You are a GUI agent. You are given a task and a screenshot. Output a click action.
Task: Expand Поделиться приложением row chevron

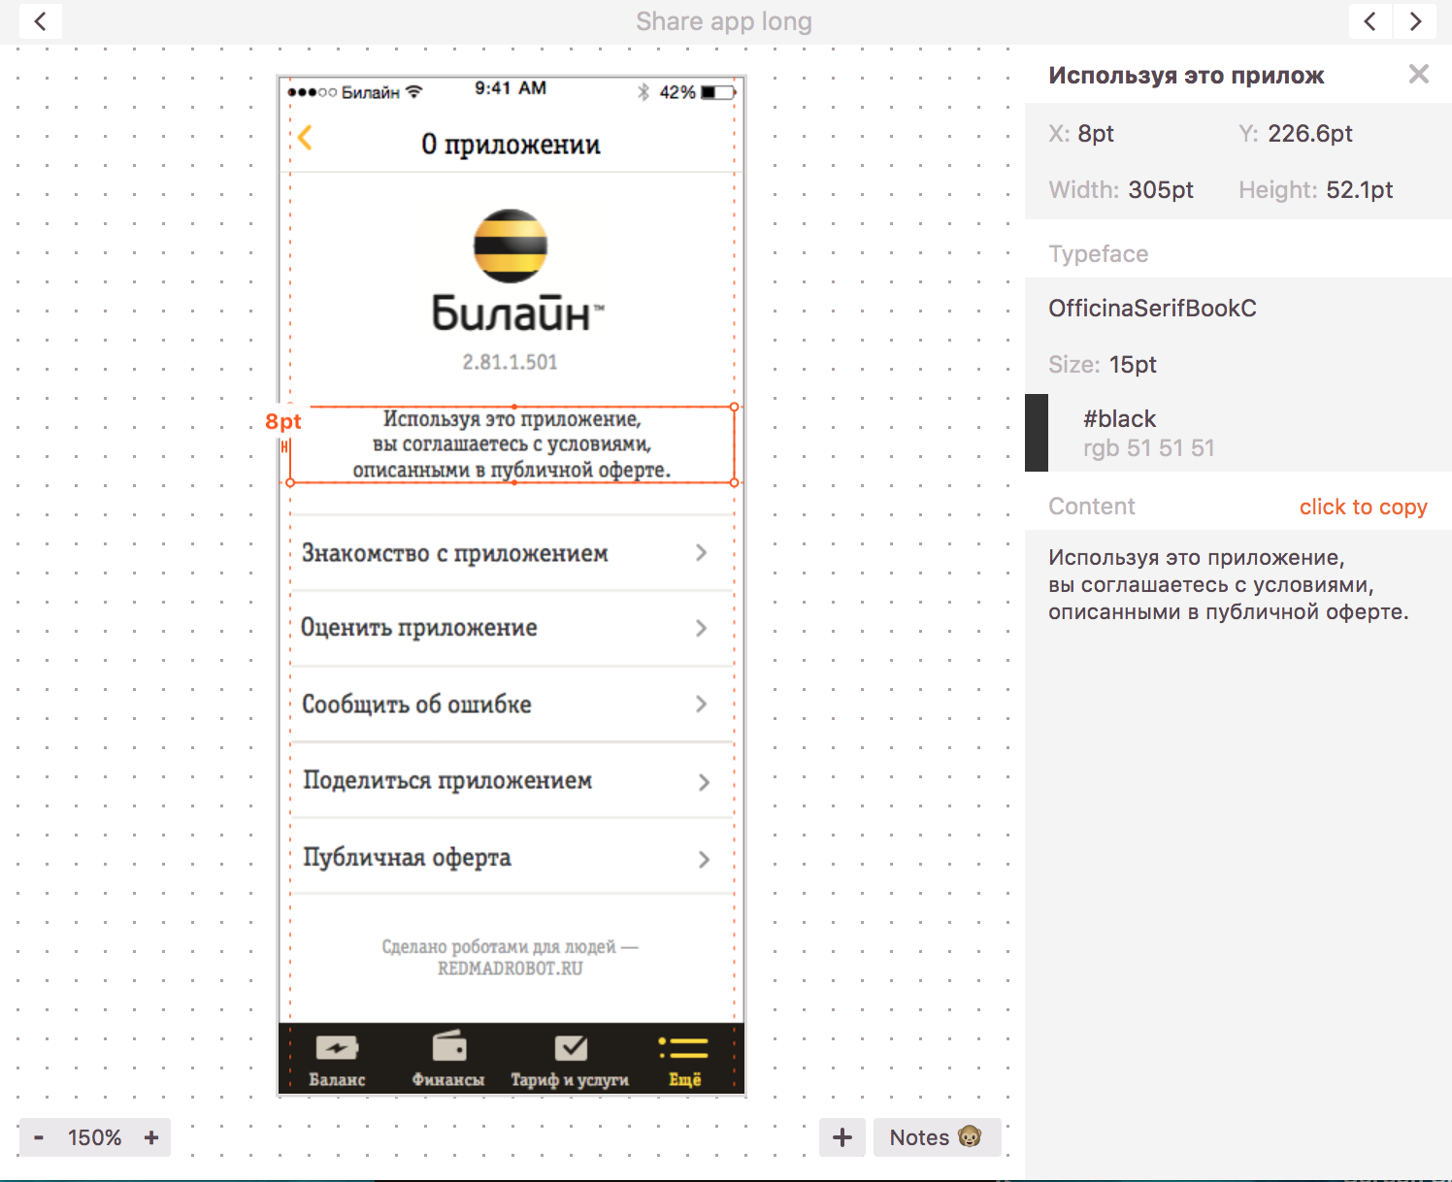(x=704, y=782)
